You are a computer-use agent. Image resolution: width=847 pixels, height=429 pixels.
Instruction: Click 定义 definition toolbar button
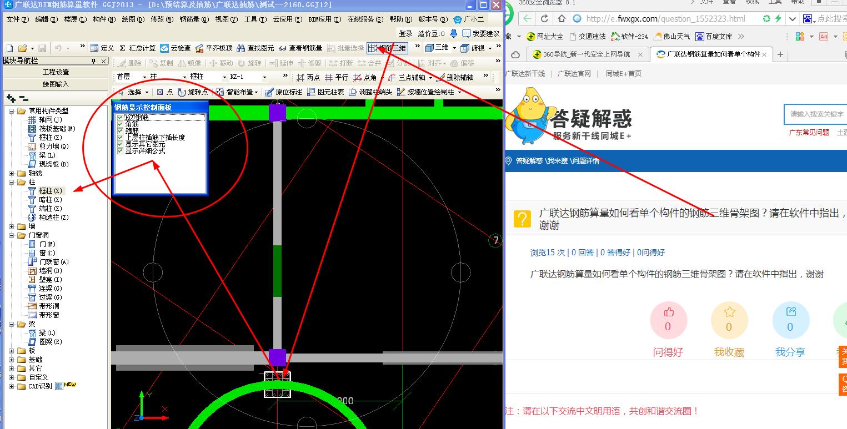[102, 48]
